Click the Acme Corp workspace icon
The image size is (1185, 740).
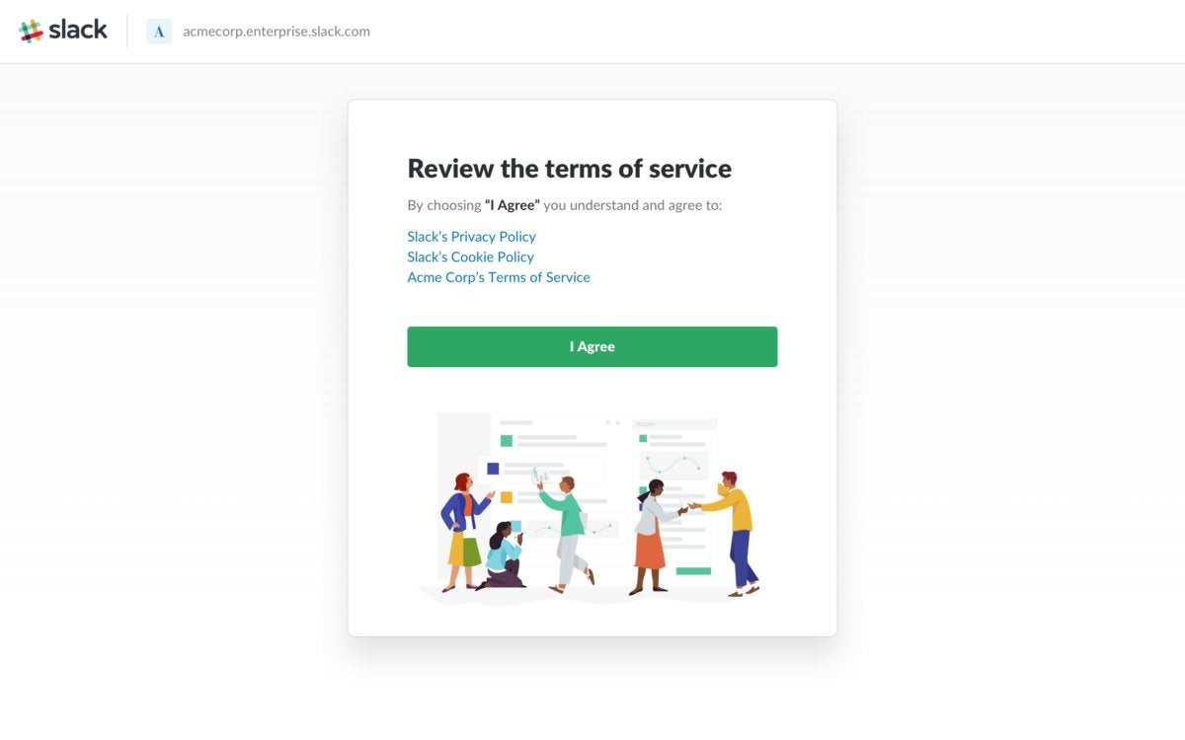159,32
